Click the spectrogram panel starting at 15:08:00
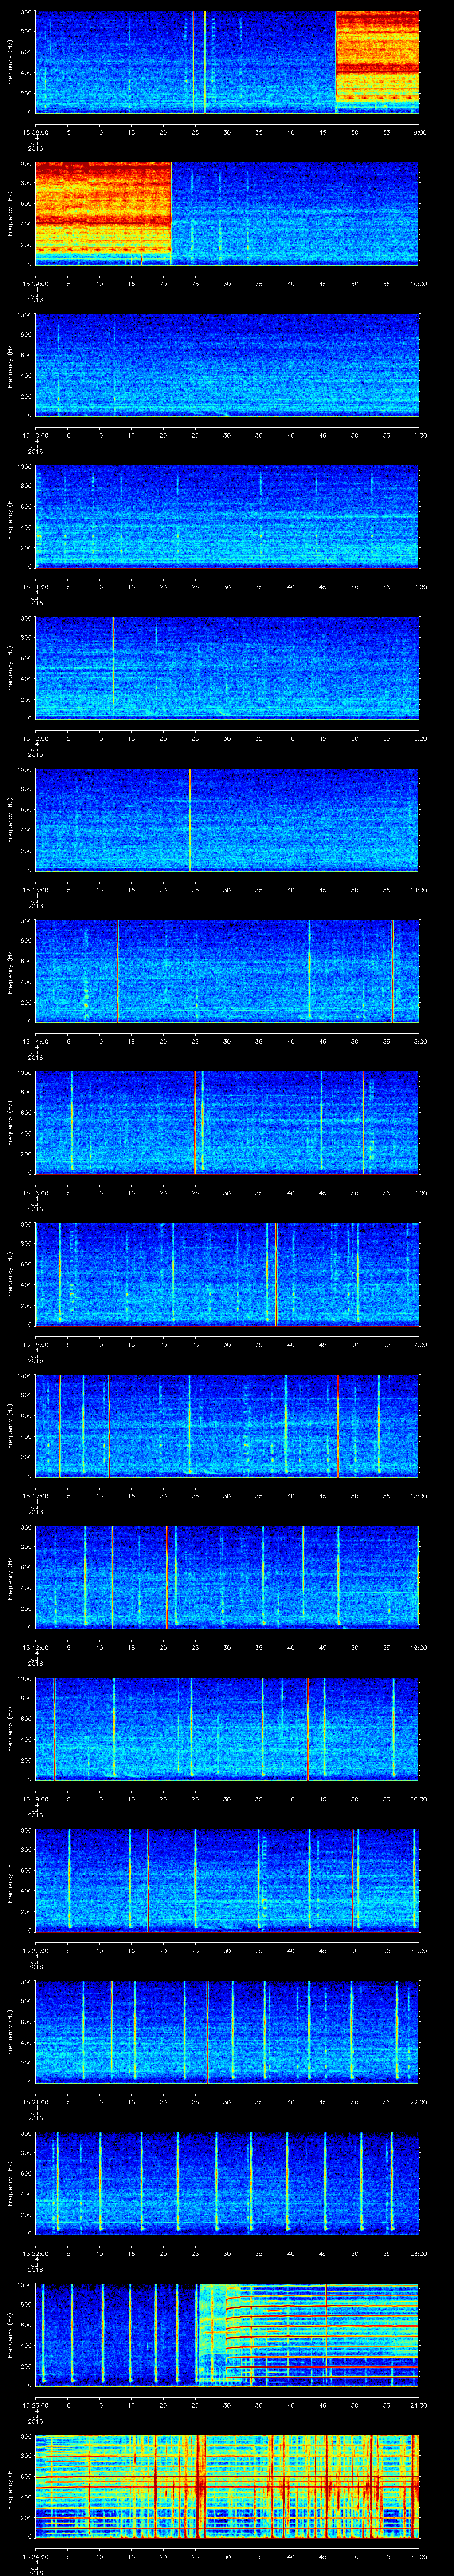Viewport: 454px width, 2576px height. [227, 62]
